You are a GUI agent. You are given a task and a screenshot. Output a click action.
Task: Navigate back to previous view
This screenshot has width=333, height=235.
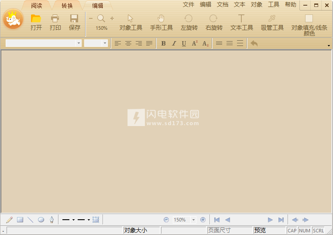[x=295, y=220]
